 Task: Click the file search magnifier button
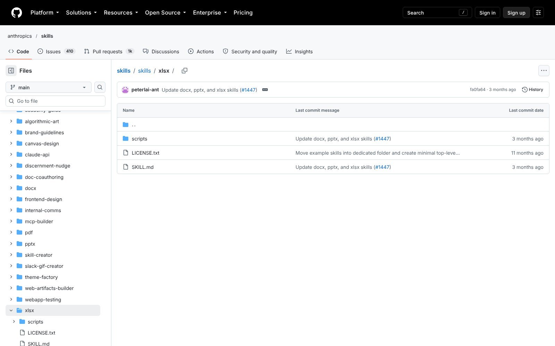pos(100,87)
